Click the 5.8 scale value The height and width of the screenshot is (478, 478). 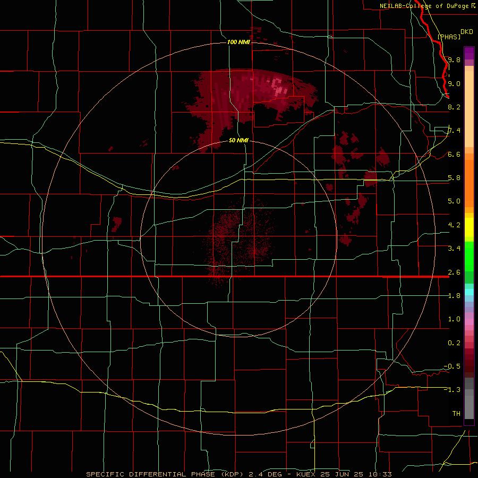pyautogui.click(x=454, y=177)
